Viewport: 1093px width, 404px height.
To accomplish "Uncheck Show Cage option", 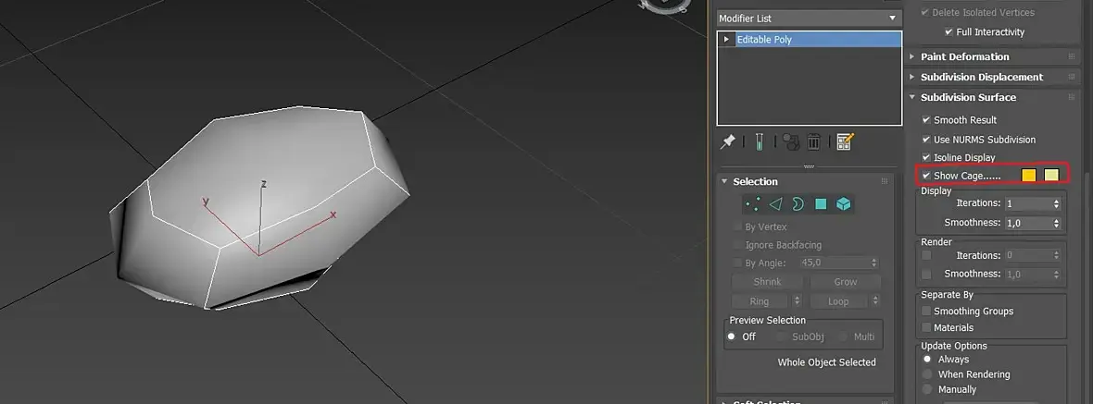I will [926, 176].
